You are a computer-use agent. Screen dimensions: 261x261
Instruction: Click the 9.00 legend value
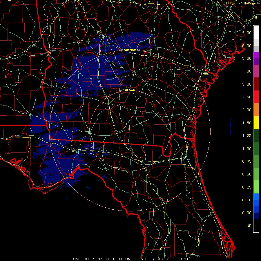point(247,32)
